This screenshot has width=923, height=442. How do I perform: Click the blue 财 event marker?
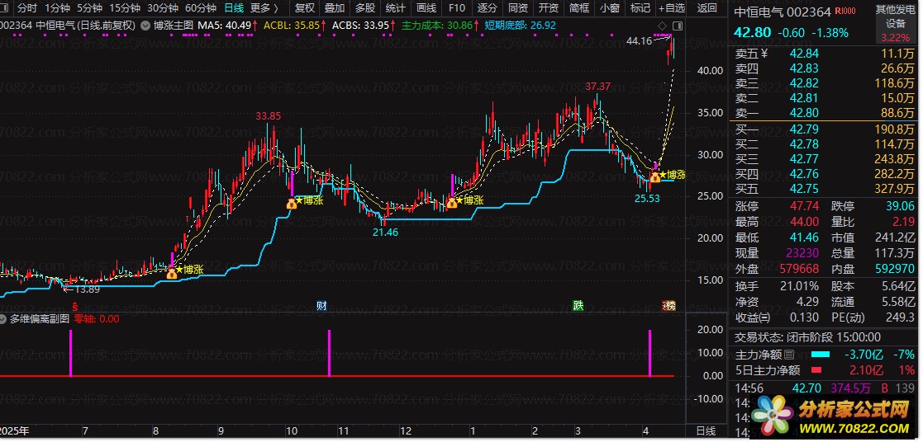pyautogui.click(x=321, y=306)
